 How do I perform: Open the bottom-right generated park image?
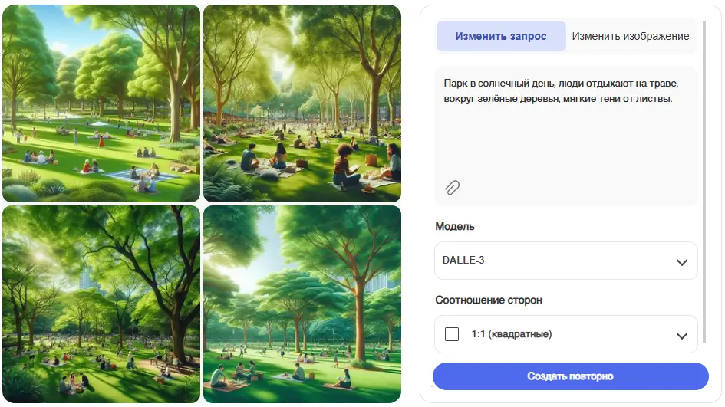coord(302,304)
